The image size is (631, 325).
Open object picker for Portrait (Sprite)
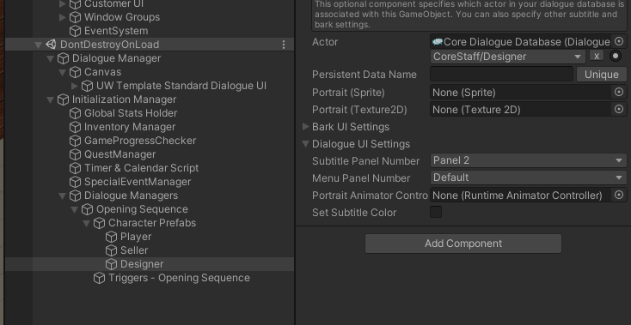[619, 92]
